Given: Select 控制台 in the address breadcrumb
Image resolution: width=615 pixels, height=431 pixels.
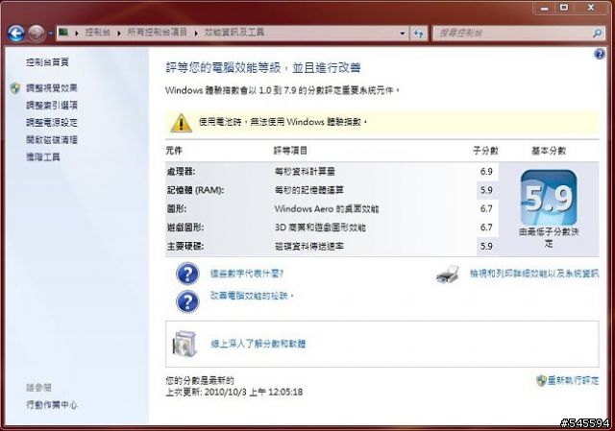Looking at the screenshot, I should coord(98,33).
